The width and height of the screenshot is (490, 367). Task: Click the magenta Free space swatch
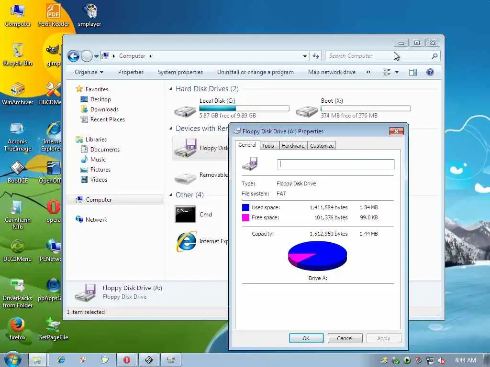[x=245, y=217]
